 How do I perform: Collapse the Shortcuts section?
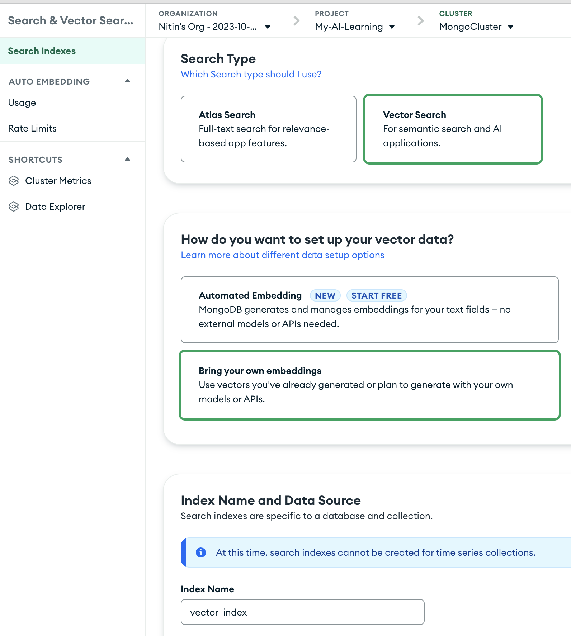pos(127,159)
